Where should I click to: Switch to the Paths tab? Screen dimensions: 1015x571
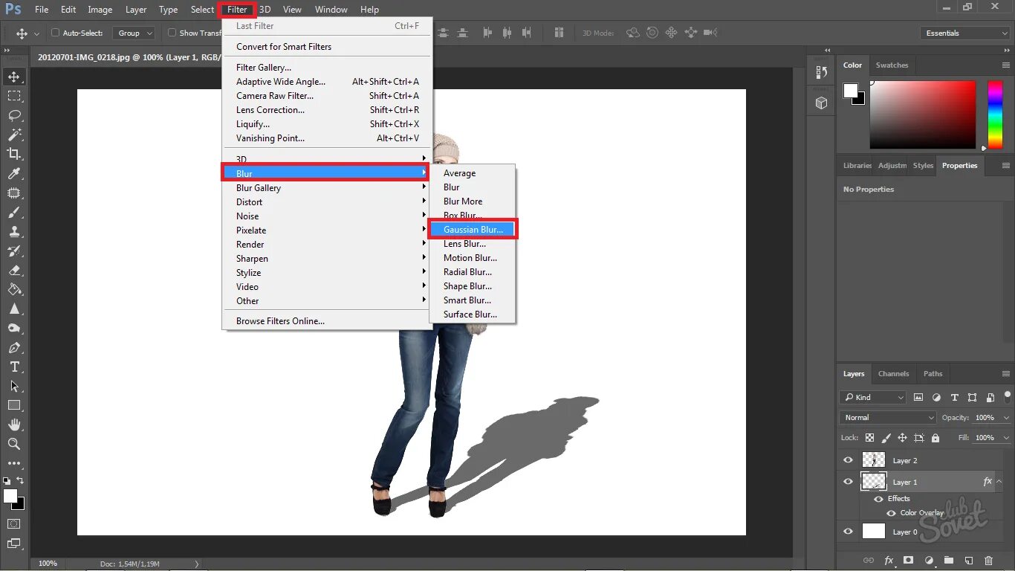[933, 374]
